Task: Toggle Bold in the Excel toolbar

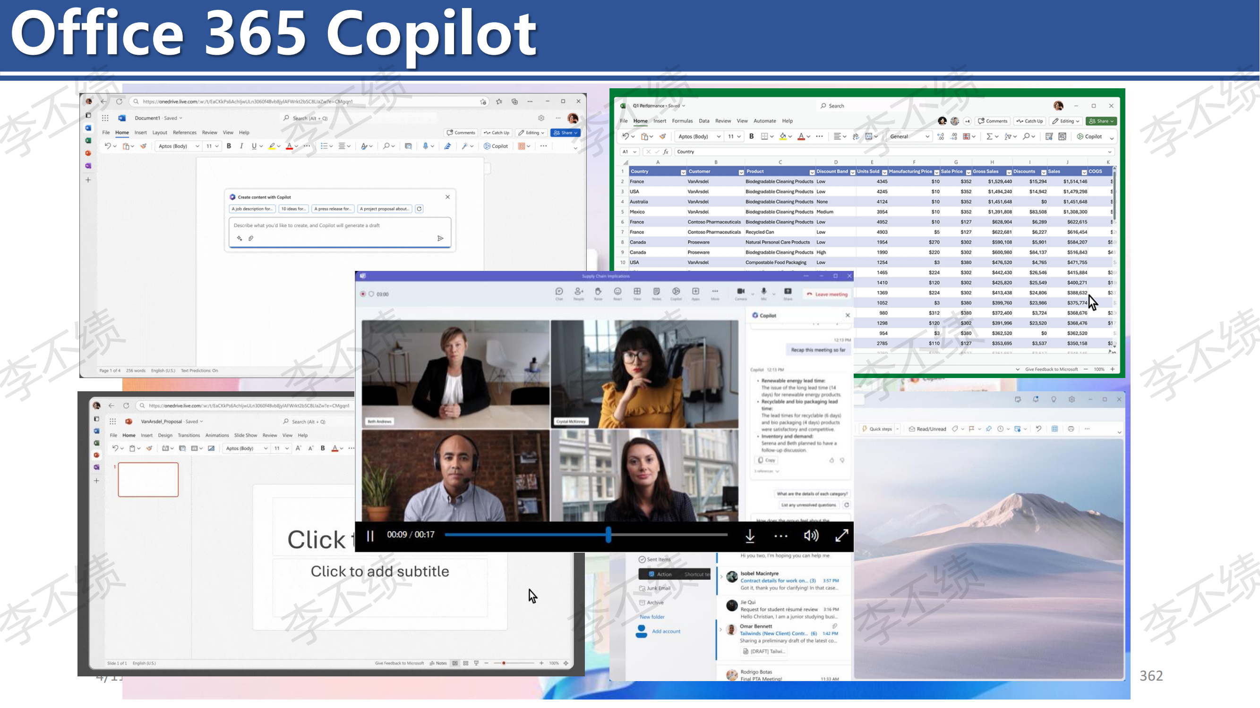Action: click(x=751, y=136)
